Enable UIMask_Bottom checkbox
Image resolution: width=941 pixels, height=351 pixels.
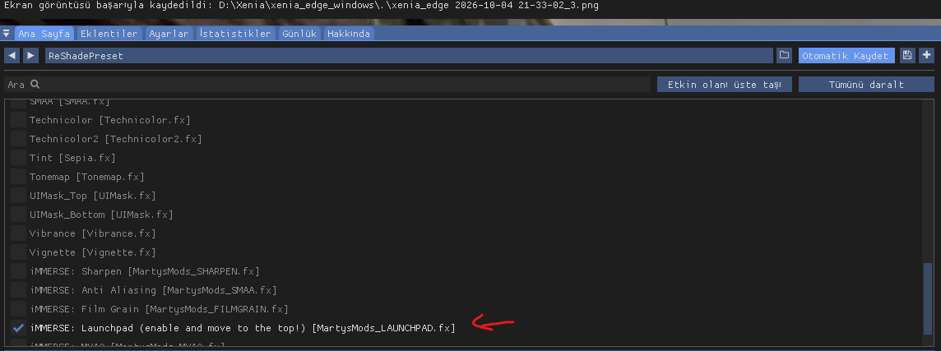(x=19, y=215)
